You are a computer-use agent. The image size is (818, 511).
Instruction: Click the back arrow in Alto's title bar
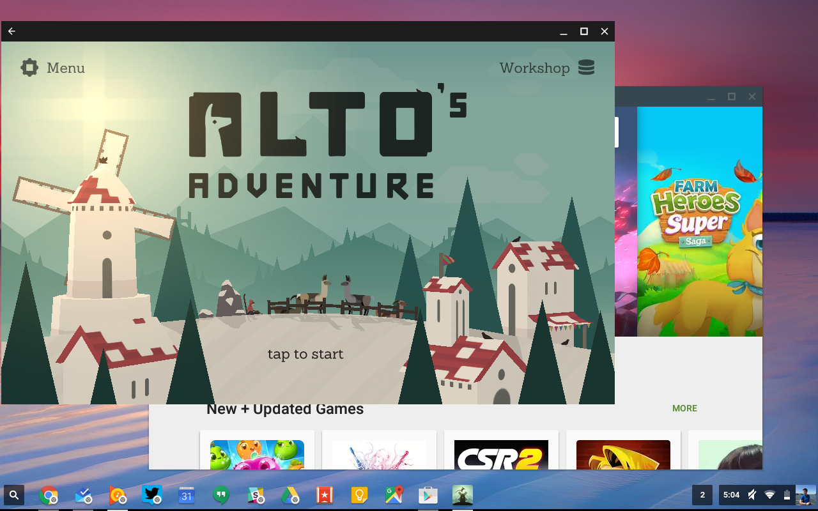pos(12,31)
